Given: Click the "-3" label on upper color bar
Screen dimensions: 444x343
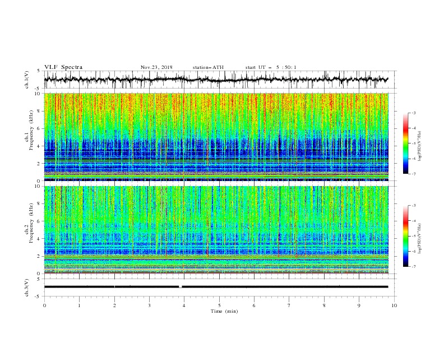Looking at the screenshot, I should click(414, 113).
